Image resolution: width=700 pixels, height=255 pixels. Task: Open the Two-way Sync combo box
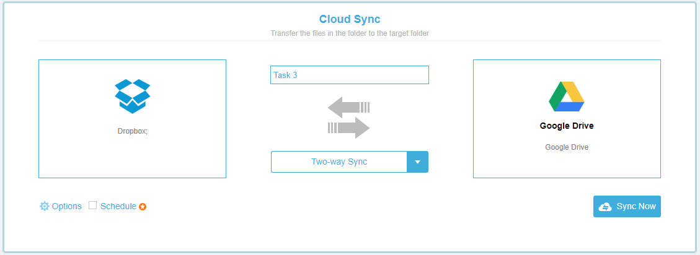click(350, 162)
